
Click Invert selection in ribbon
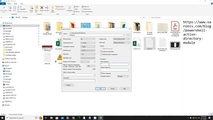click(x=87, y=12)
